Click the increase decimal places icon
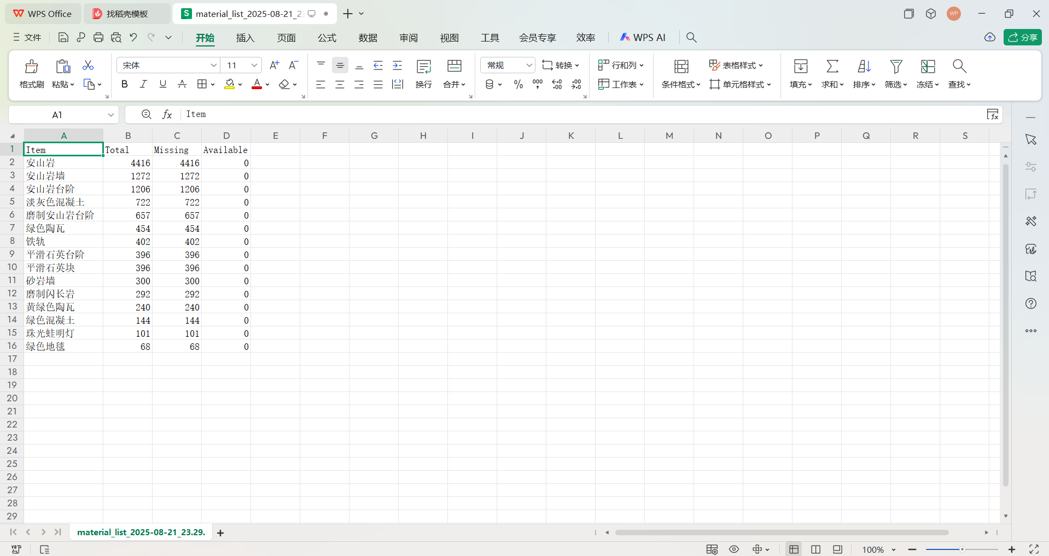This screenshot has height=556, width=1049. coord(557,84)
